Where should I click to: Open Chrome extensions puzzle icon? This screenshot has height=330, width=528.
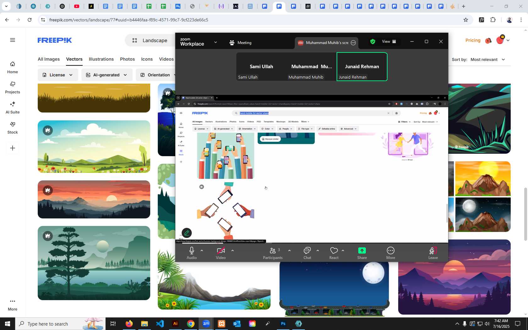(493, 20)
